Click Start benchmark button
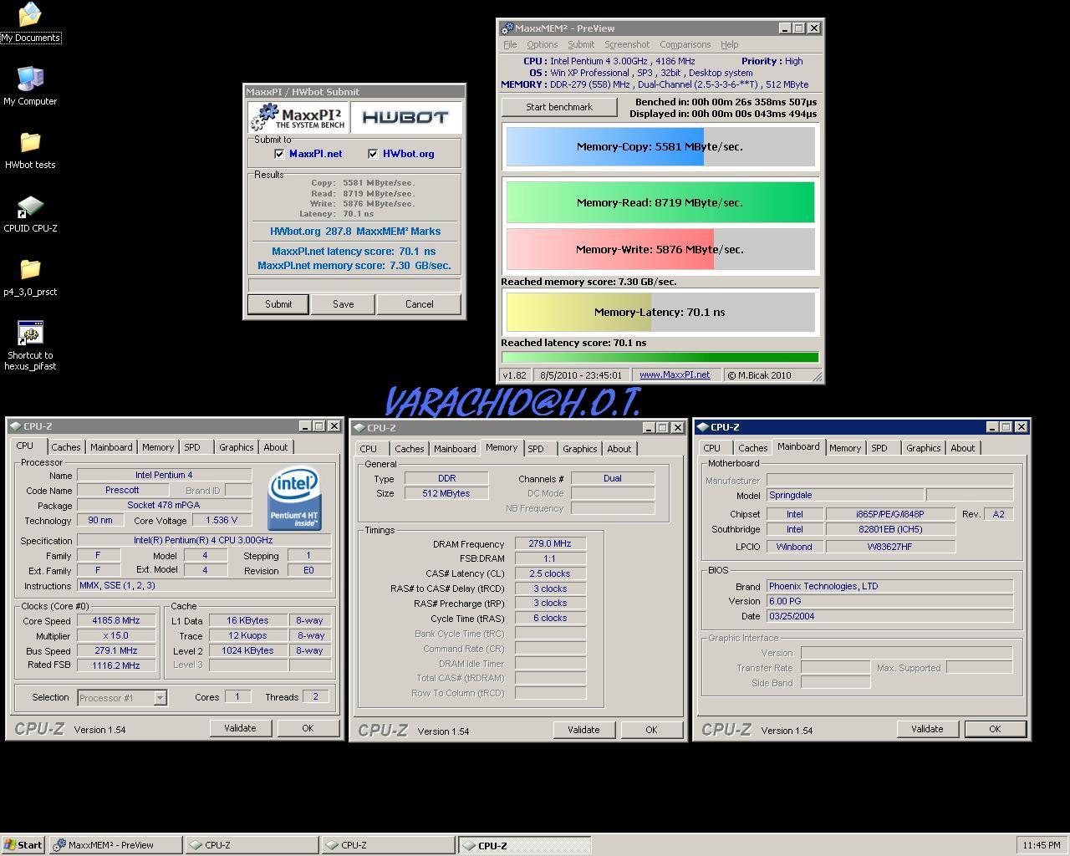1070x856 pixels. tap(559, 107)
